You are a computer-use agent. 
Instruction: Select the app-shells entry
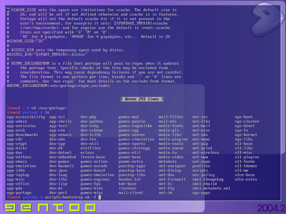[60, 121]
